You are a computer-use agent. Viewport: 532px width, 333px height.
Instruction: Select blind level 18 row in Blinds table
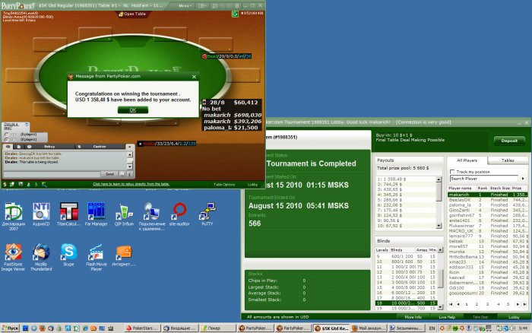[407, 303]
